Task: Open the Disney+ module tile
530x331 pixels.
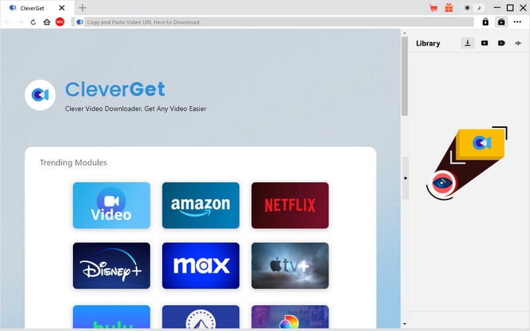Action: pos(111,265)
